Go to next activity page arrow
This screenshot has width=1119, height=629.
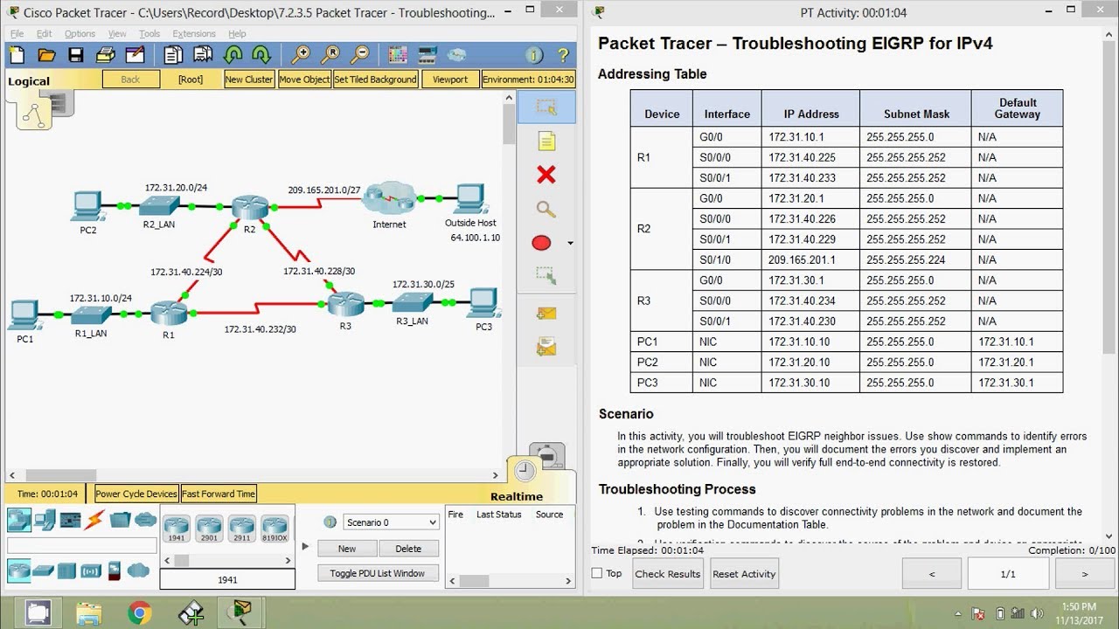1085,574
